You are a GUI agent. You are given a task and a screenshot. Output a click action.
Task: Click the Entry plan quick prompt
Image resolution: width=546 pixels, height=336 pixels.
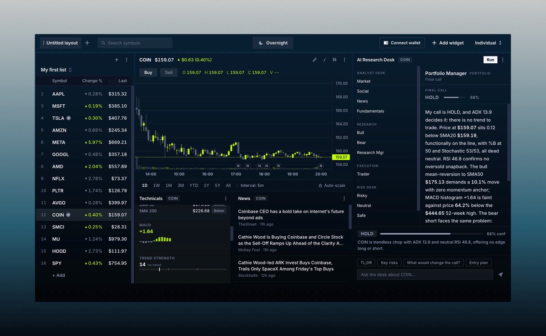click(x=478, y=263)
